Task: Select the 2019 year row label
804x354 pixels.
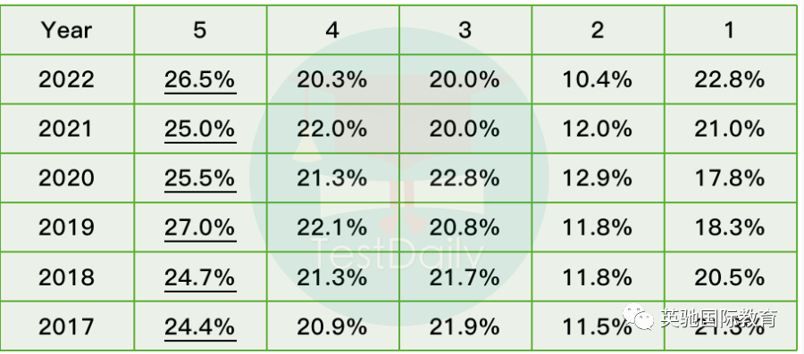Action: [x=67, y=227]
